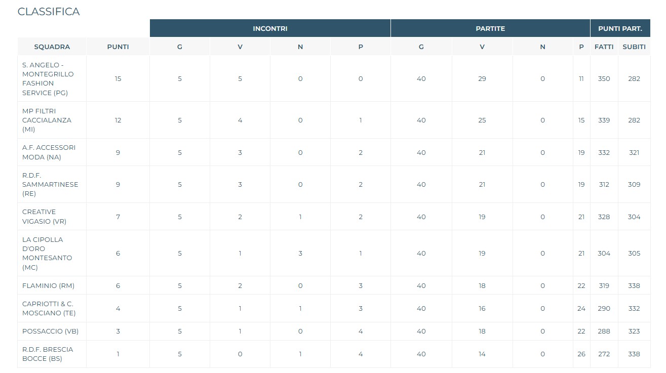Click the PARTITE group header
Image resolution: width=666 pixels, height=373 pixels.
(490, 28)
